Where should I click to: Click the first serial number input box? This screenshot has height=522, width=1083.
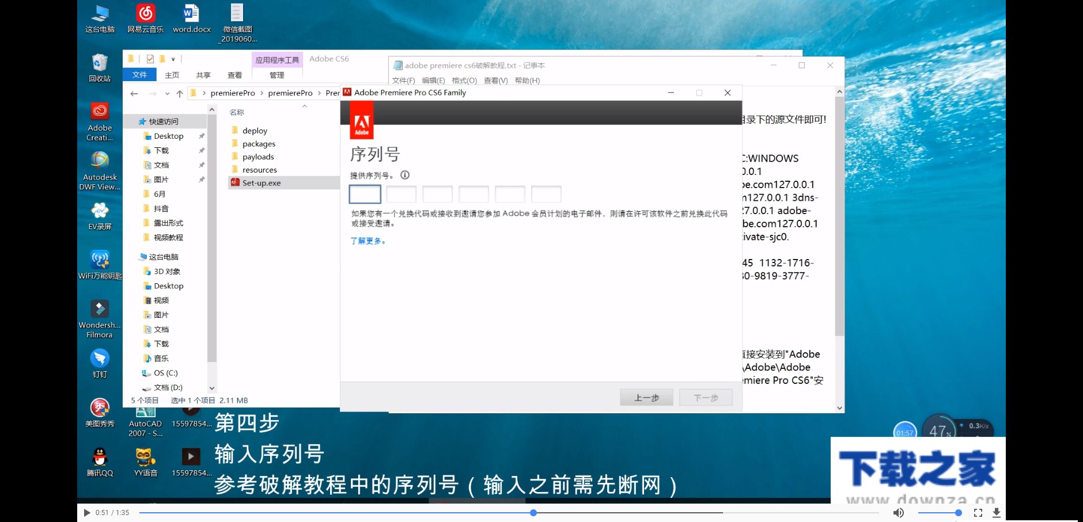click(x=365, y=194)
